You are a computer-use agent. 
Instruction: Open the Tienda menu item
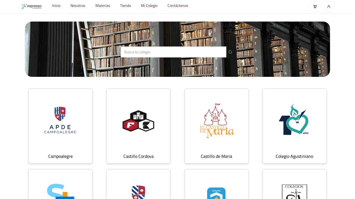[125, 6]
